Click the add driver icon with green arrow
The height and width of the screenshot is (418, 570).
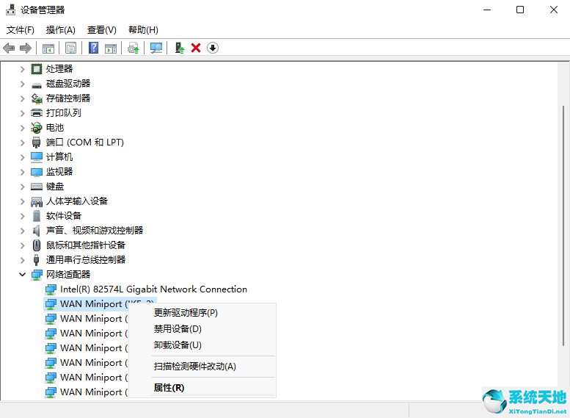coord(180,48)
